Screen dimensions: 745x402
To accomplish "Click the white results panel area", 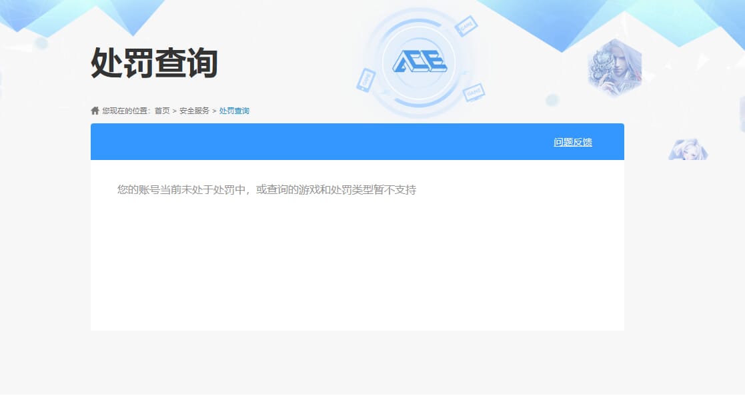I will click(357, 260).
